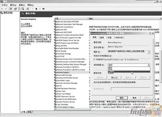Open the 文件(F) menu
The image size is (162, 117).
click(5, 5)
